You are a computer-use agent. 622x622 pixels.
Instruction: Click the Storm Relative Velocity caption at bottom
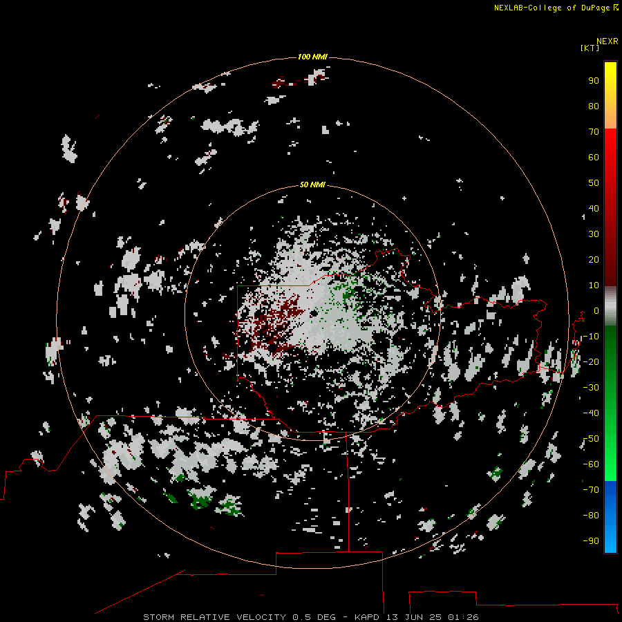coord(311,617)
